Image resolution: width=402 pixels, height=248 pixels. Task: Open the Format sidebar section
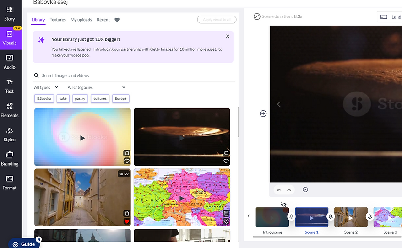tap(10, 183)
